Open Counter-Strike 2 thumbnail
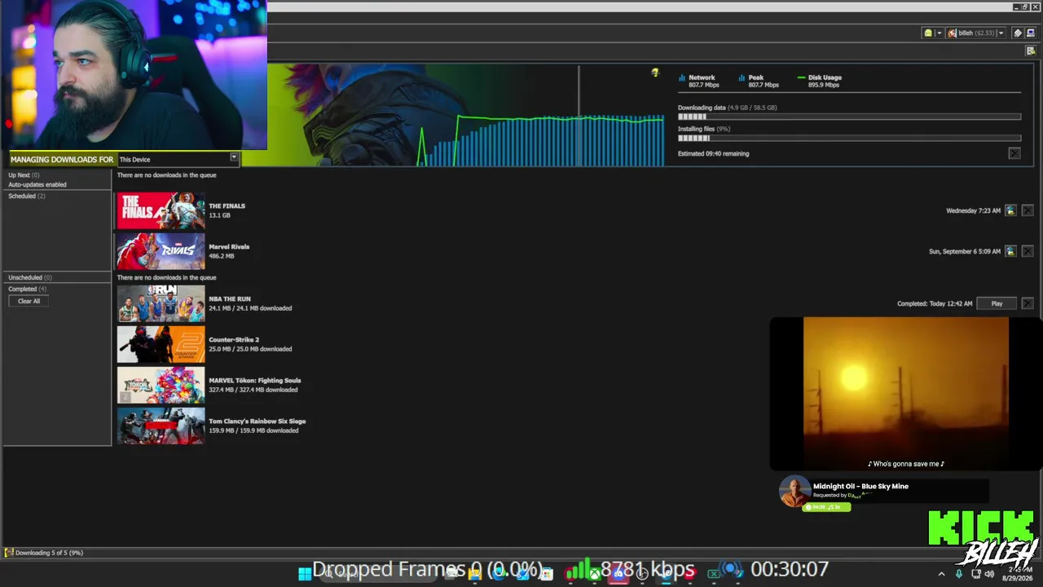The height and width of the screenshot is (587, 1043). tap(161, 344)
